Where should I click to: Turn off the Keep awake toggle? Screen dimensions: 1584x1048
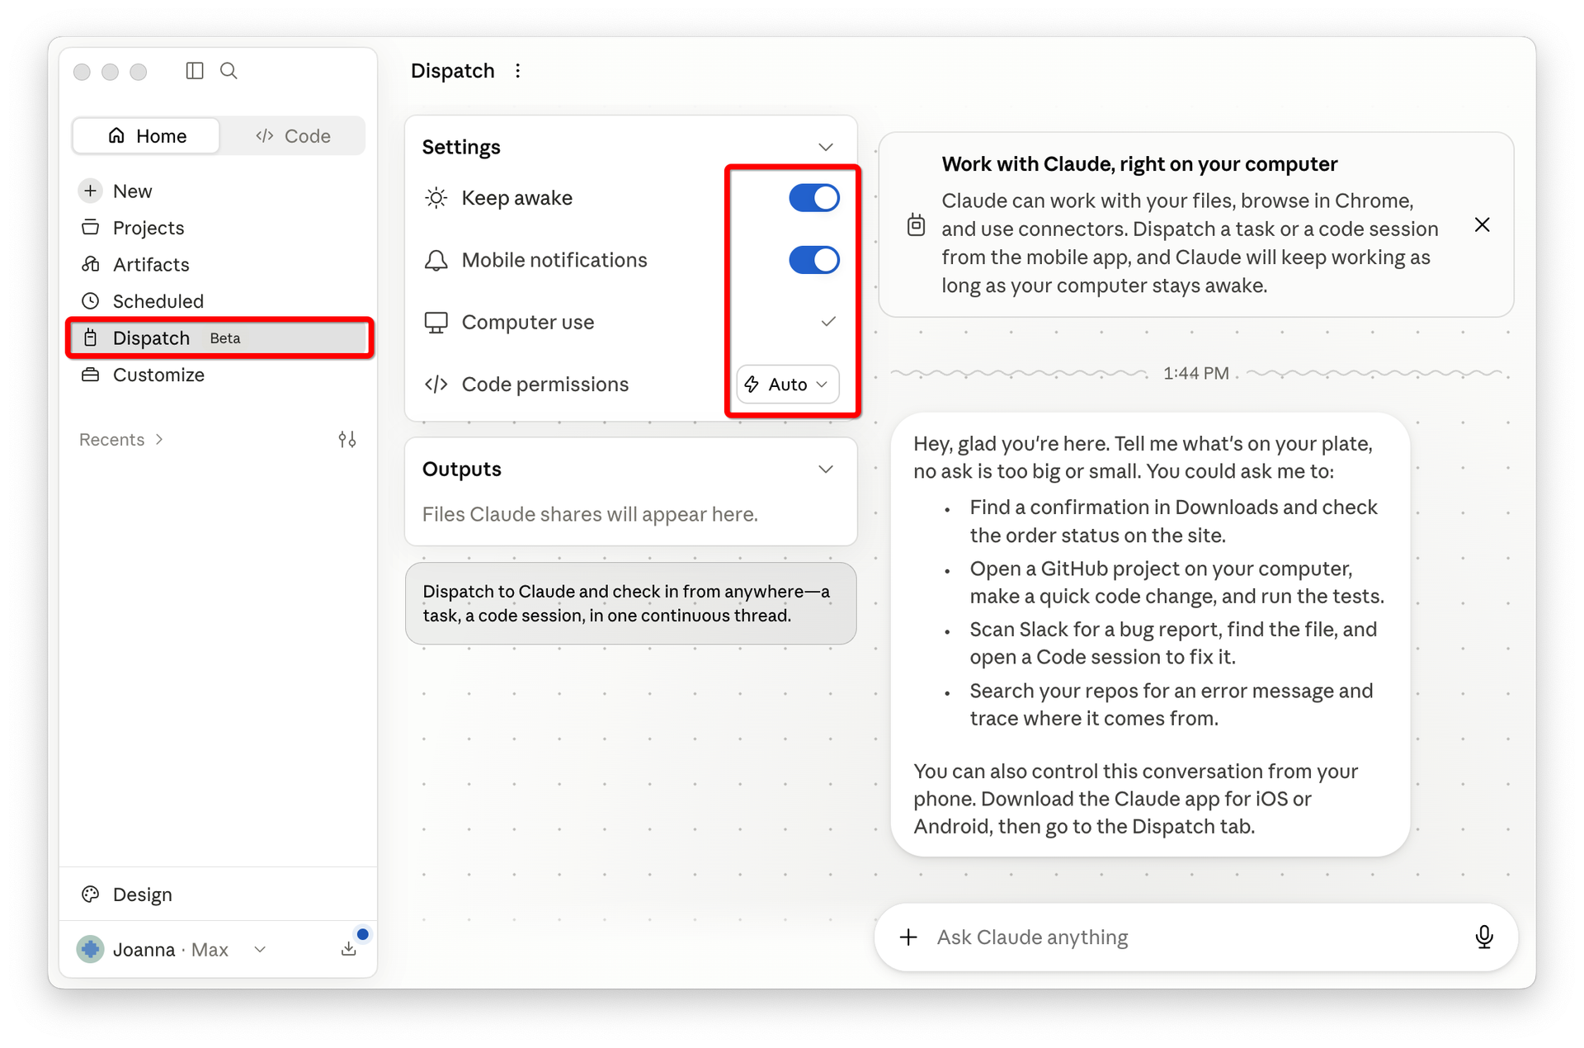[814, 198]
